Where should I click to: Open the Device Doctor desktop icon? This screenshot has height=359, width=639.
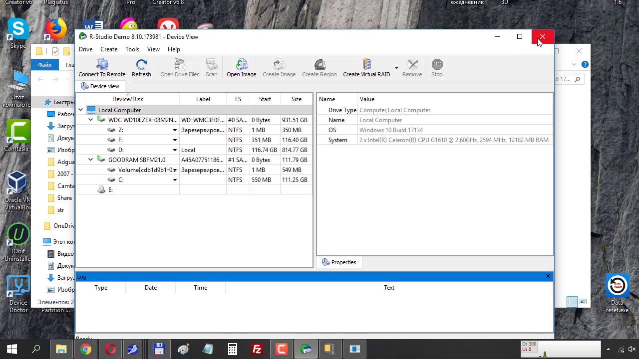click(x=18, y=294)
